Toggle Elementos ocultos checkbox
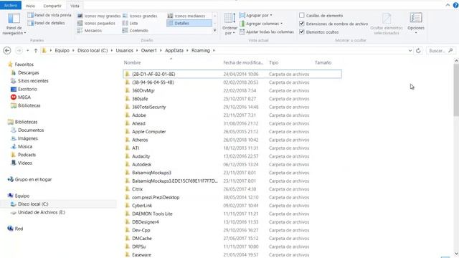 click(302, 32)
